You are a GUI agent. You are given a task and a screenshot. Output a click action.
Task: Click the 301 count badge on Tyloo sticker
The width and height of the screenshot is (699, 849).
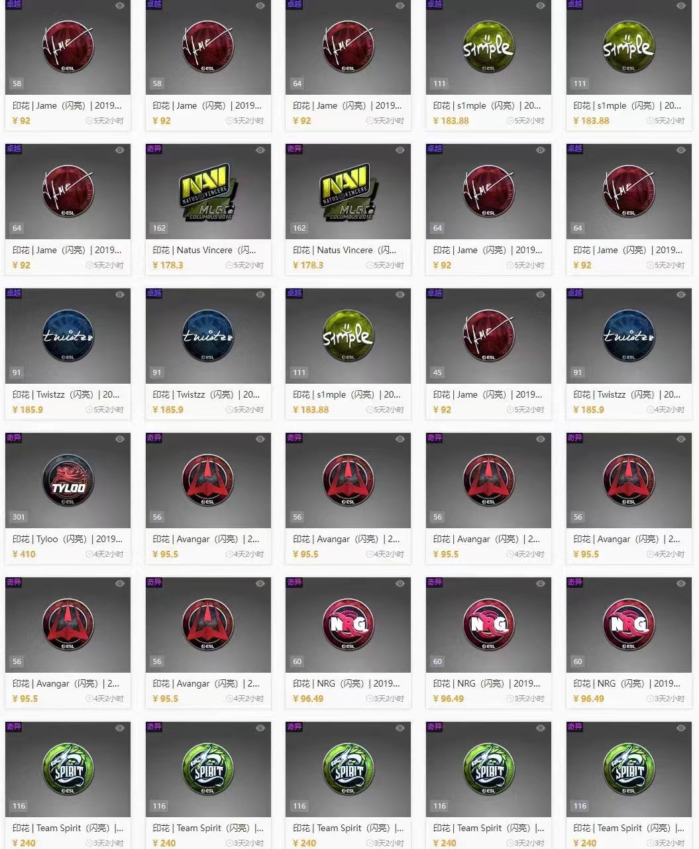[x=19, y=517]
